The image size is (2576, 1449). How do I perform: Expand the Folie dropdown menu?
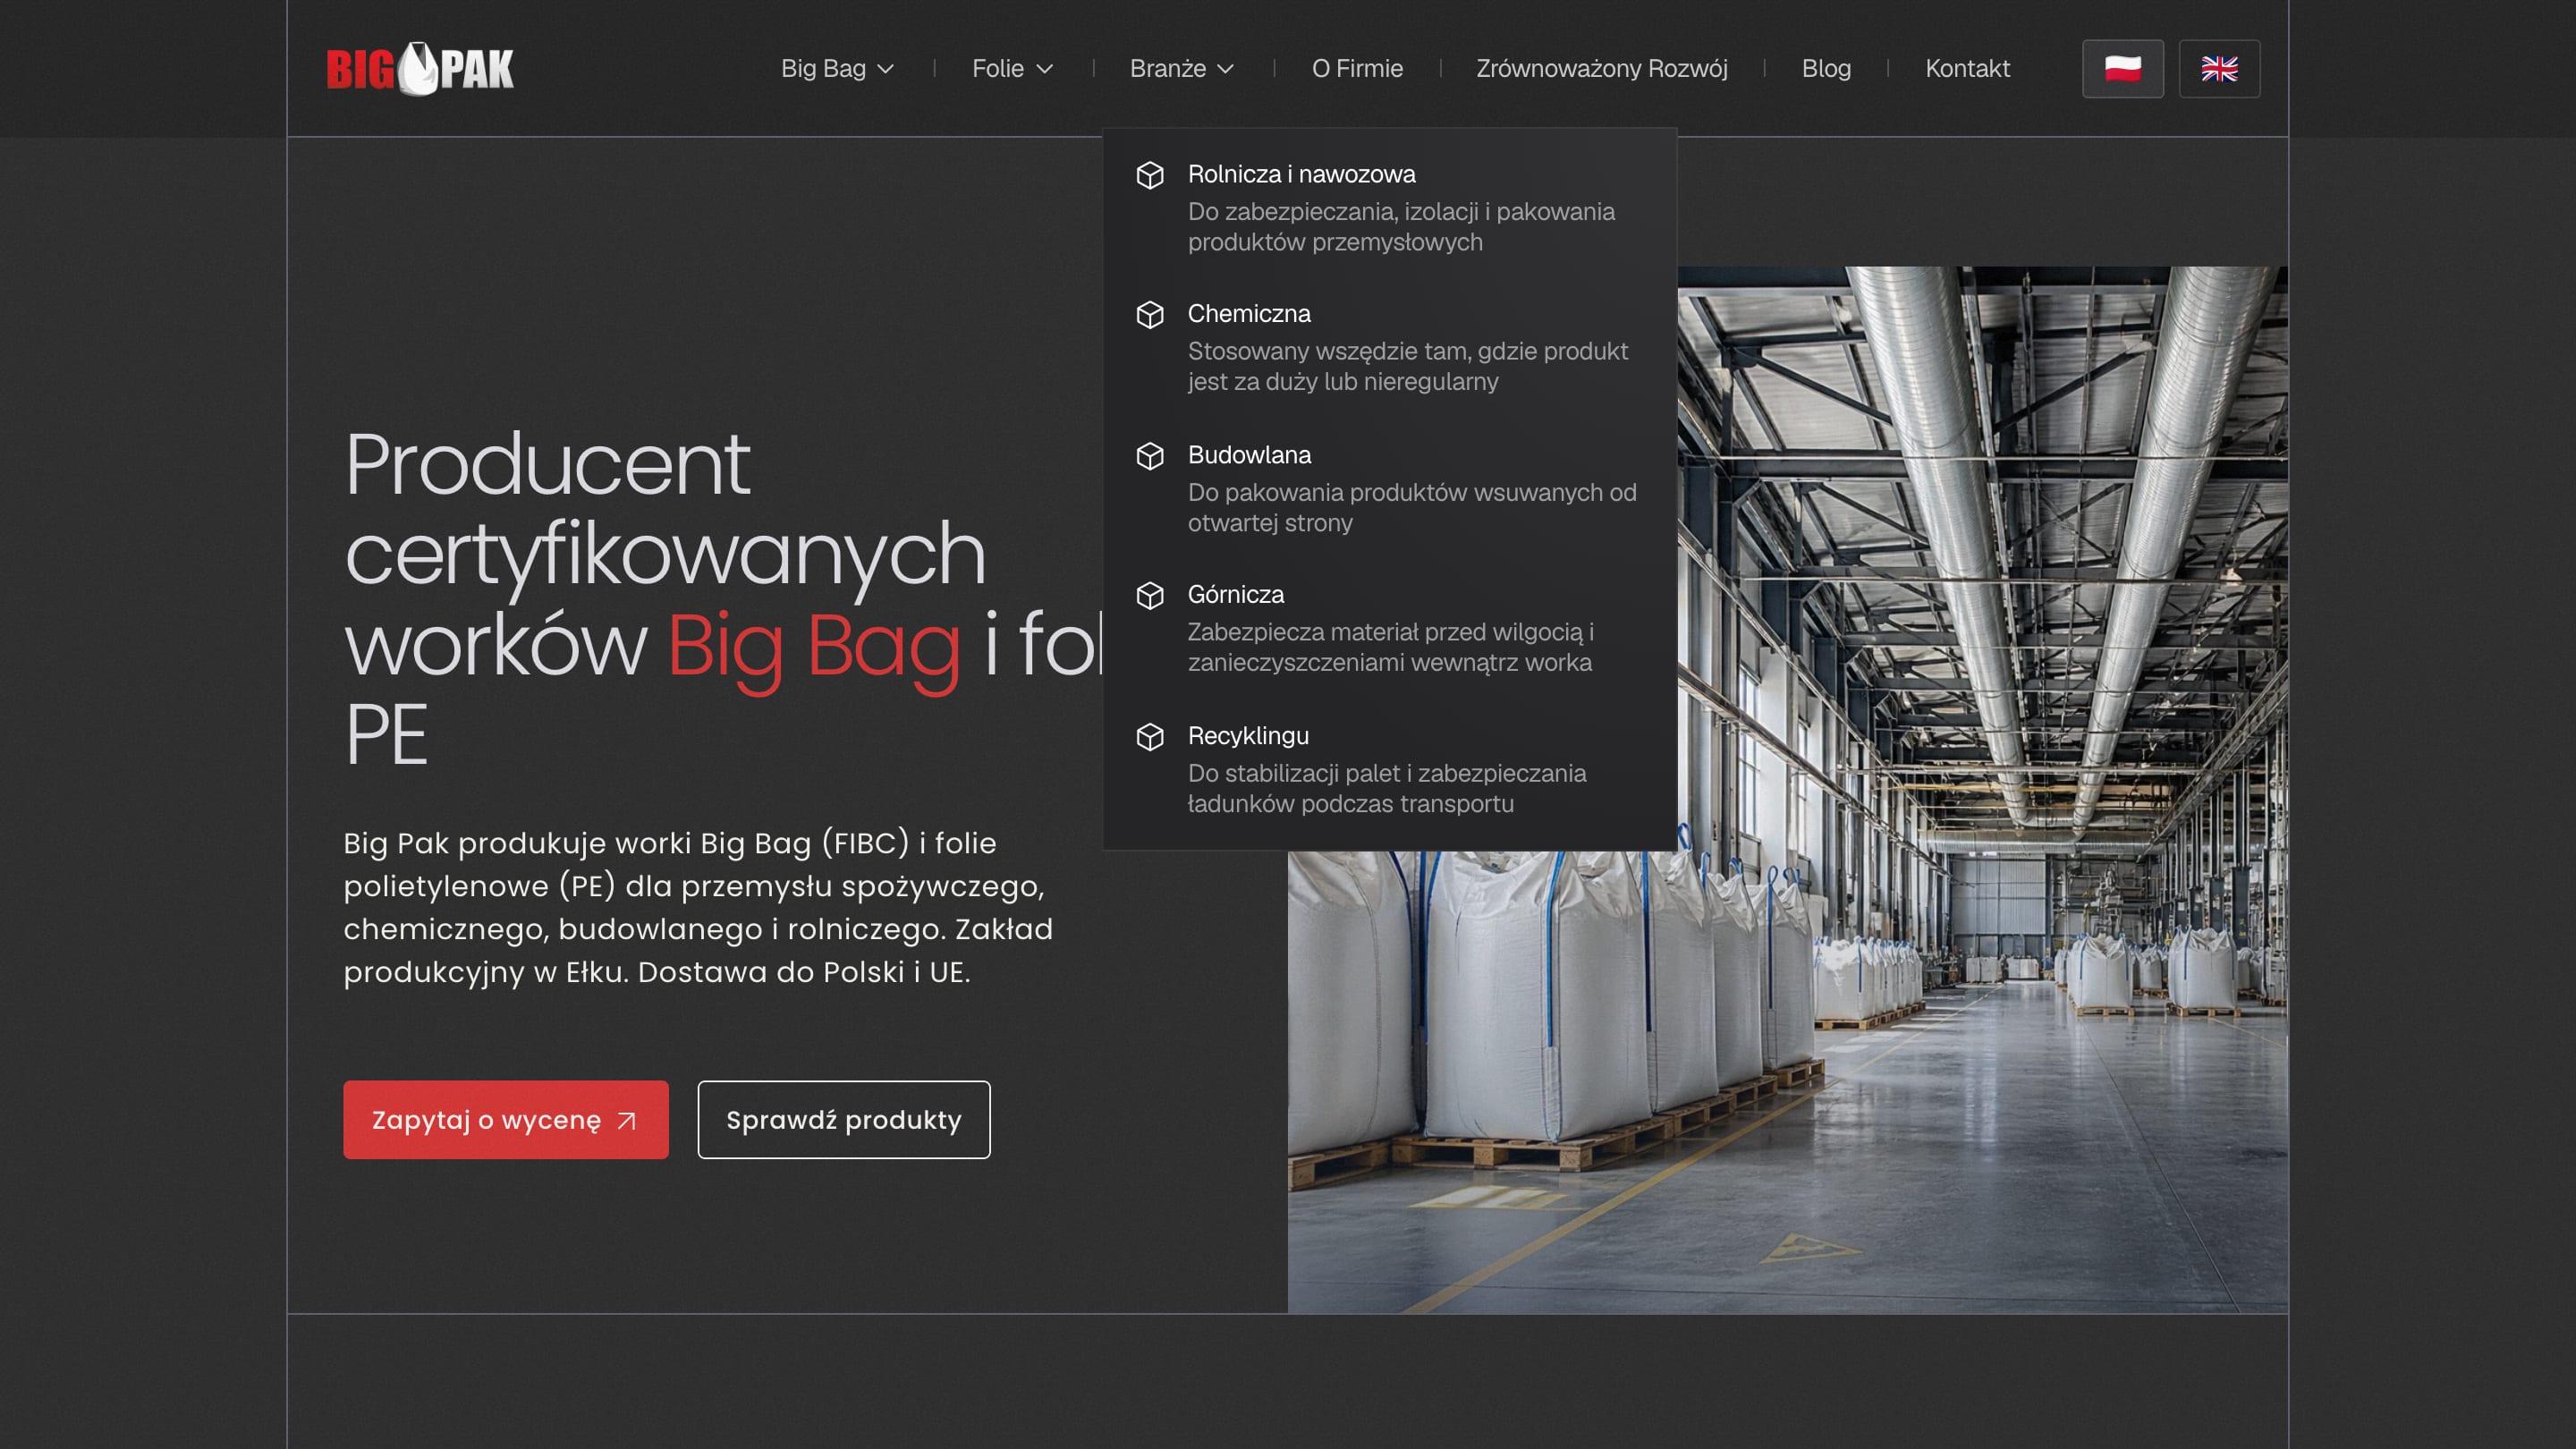click(1012, 69)
